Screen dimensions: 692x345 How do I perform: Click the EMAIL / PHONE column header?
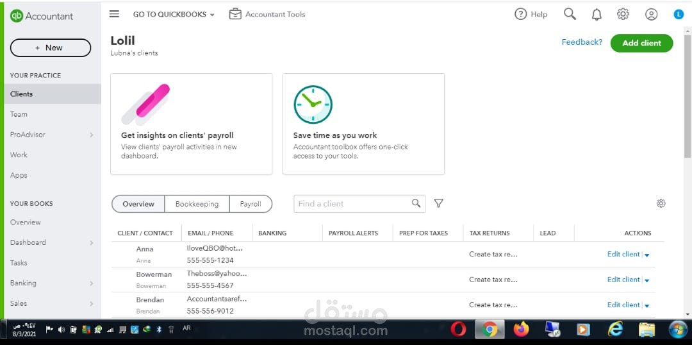pos(211,233)
